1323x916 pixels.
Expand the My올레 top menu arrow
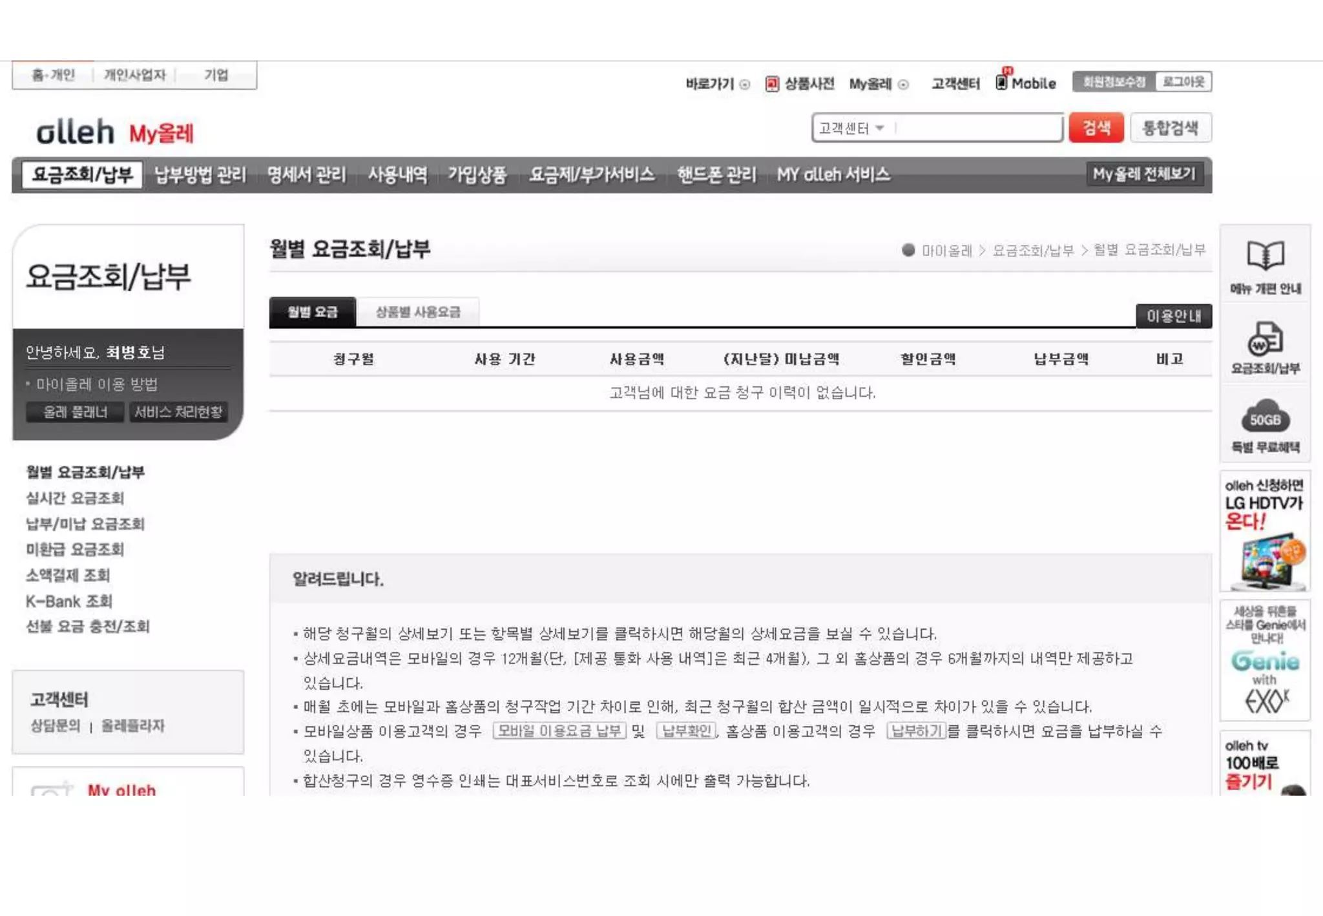903,84
